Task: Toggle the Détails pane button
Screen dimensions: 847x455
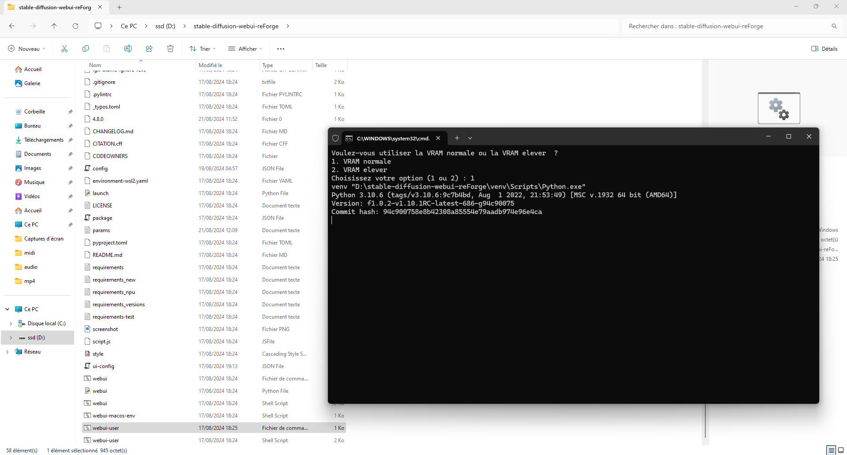Action: [824, 49]
